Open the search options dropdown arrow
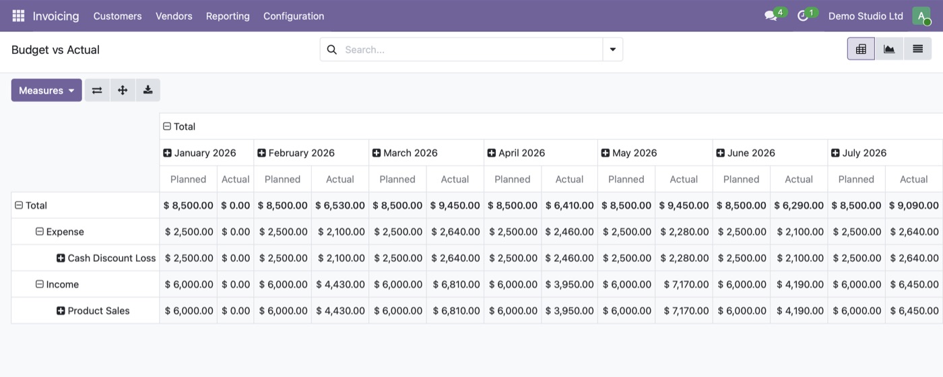 [613, 49]
